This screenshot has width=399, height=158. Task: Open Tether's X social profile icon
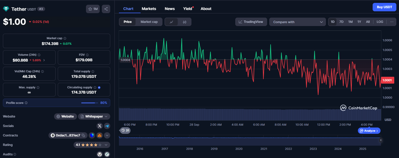click(x=99, y=126)
